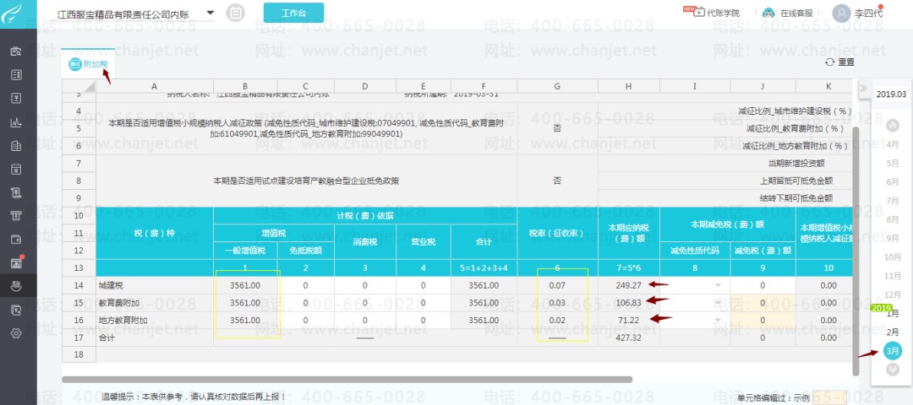Click the vertical scrollbar of the sheet
913x405 pixels.
(855, 250)
